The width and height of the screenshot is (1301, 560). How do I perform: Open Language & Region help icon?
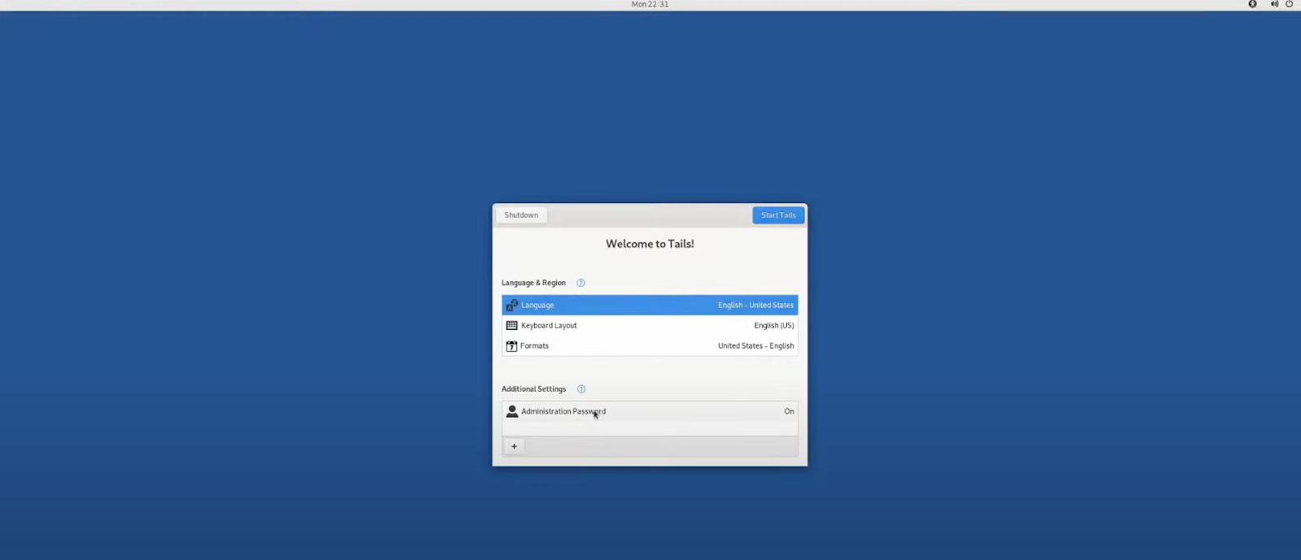[581, 283]
